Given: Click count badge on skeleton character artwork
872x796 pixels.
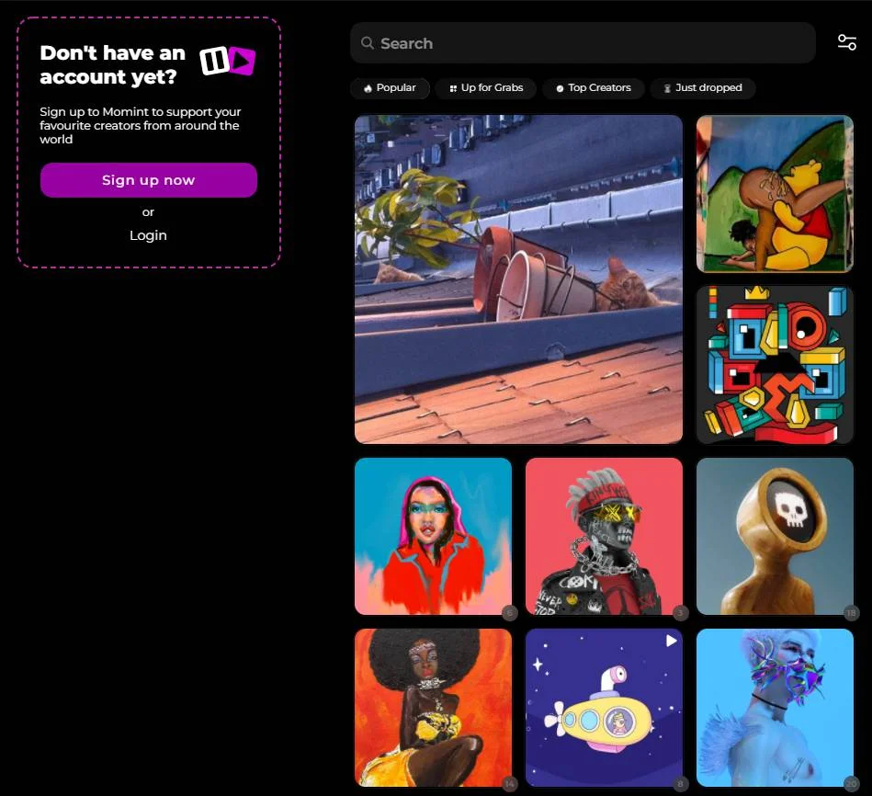Looking at the screenshot, I should [680, 613].
